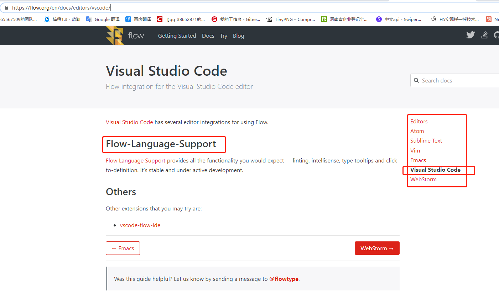This screenshot has height=294, width=499.
Task: Select Visual Studio Code sidebar item
Action: 435,170
